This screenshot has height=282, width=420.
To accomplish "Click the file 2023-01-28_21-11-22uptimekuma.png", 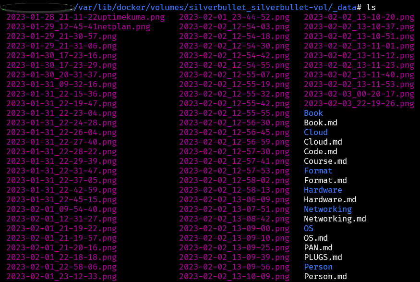I will tap(85, 17).
